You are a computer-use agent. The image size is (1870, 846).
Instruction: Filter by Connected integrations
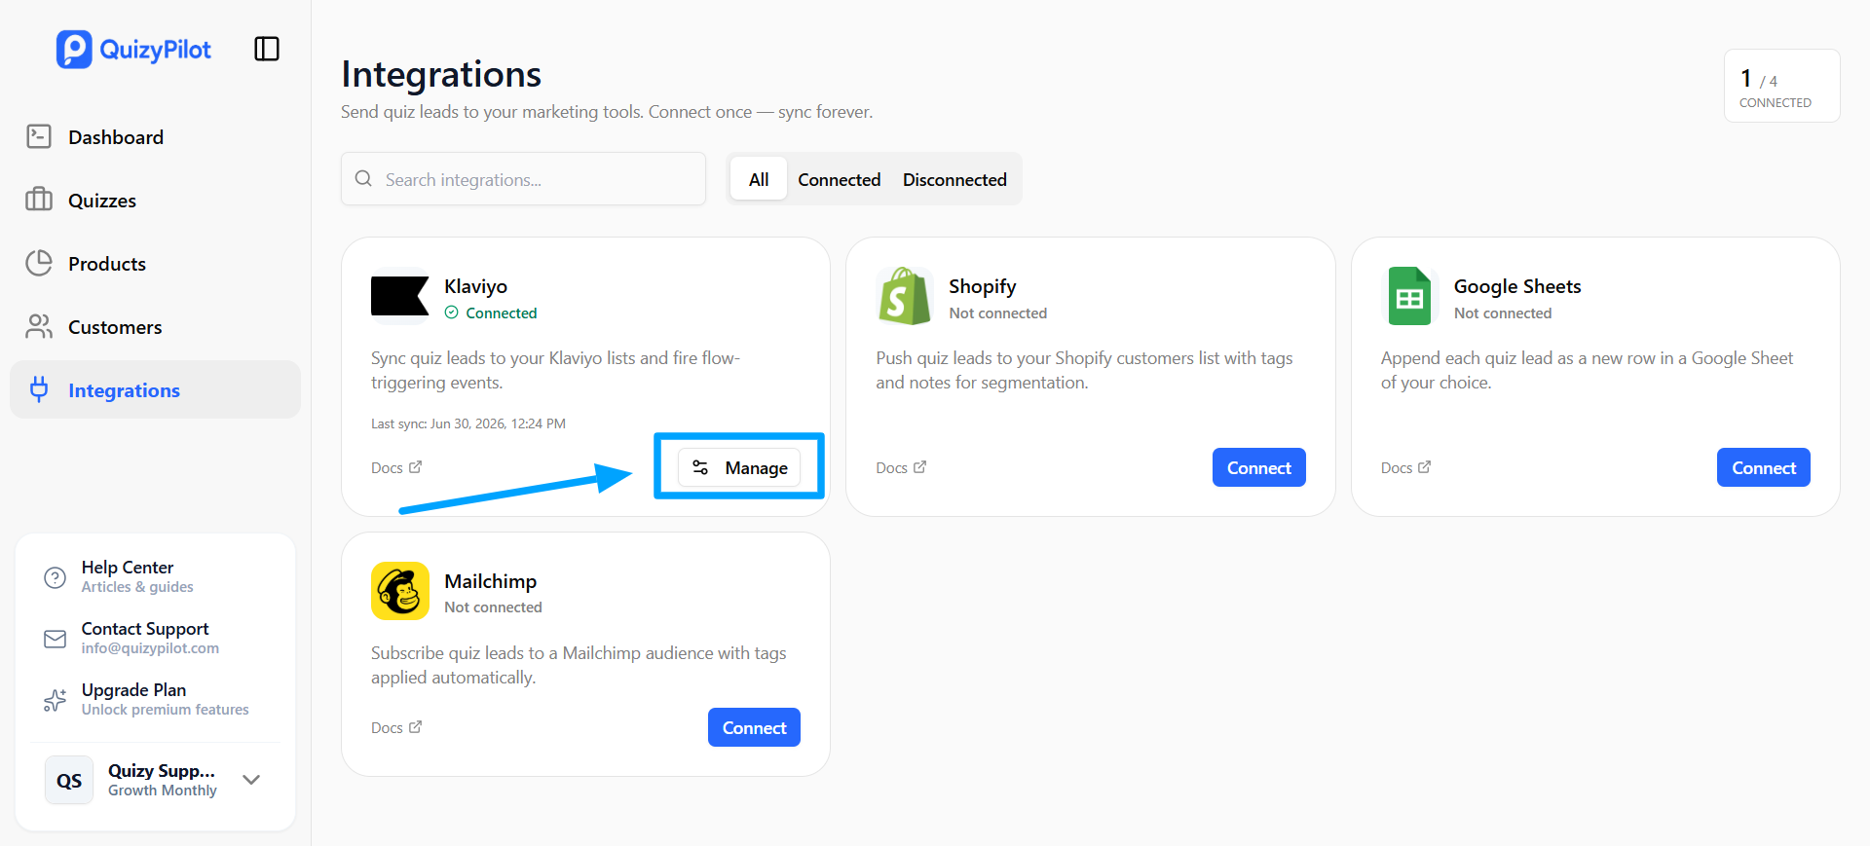(840, 179)
